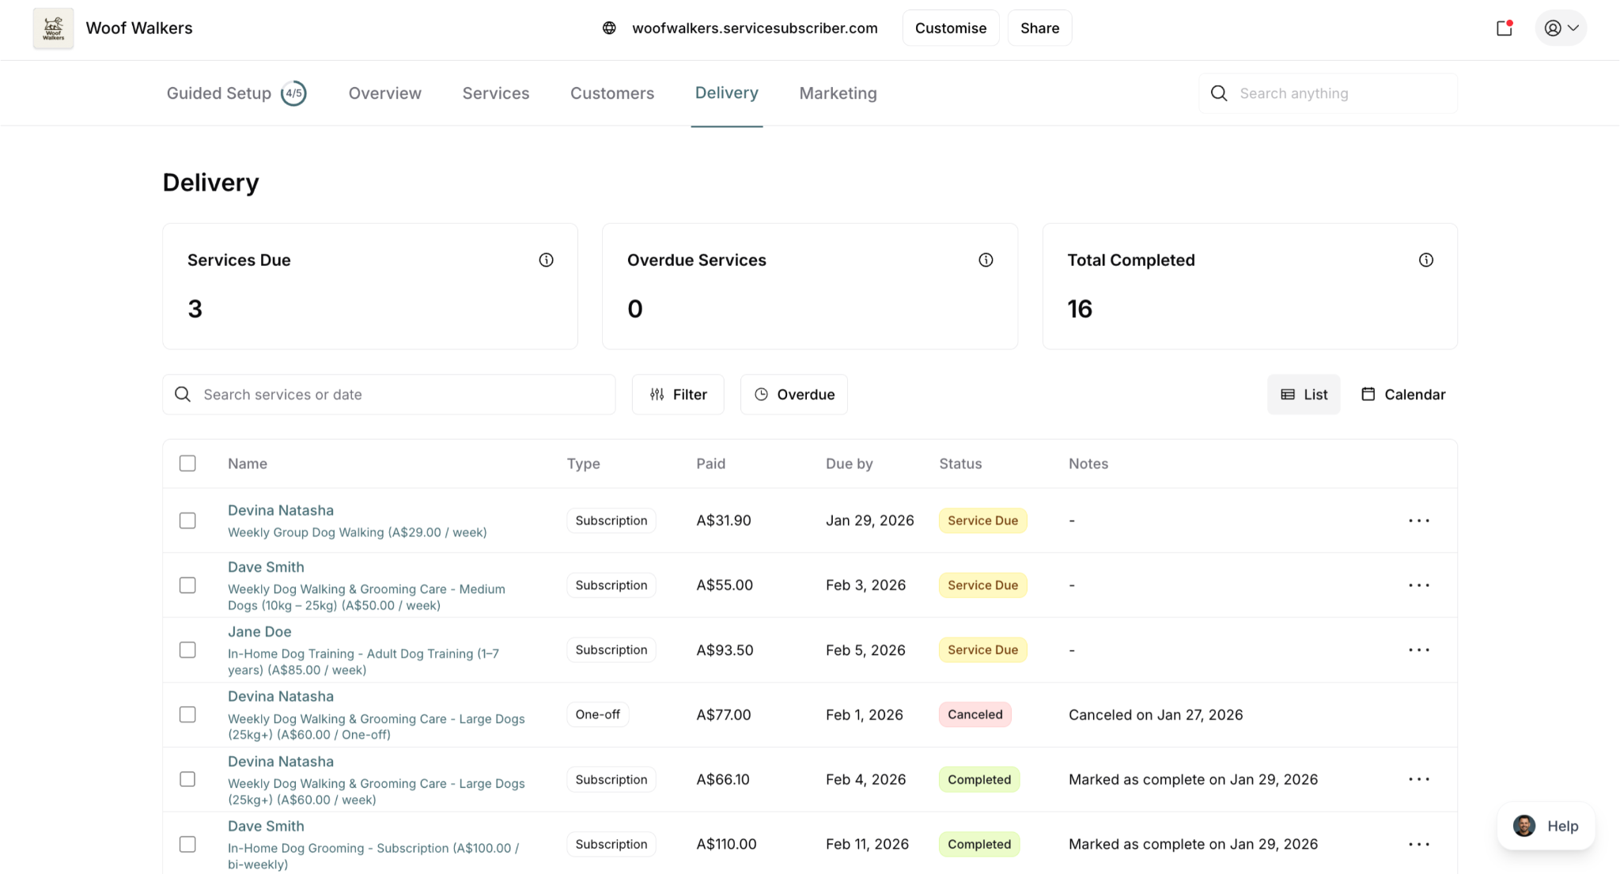The height and width of the screenshot is (874, 1620).
Task: Click the globe icon beside the site URL
Action: click(x=609, y=28)
